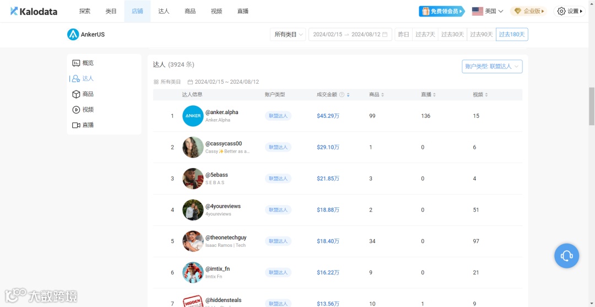This screenshot has height=307, width=595.
Task: Click the $18.40万 revenue value
Action: click(328, 241)
